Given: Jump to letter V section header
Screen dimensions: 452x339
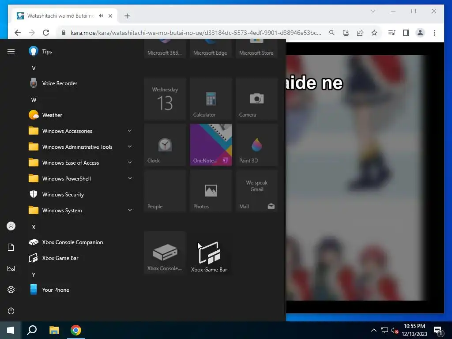Looking at the screenshot, I should (34, 68).
